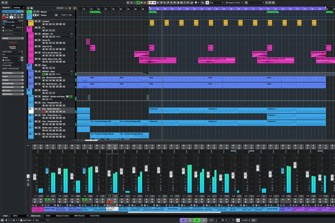Select the Zoom magnifier tool
This screenshot has width=335, height=223.
(174, 3)
